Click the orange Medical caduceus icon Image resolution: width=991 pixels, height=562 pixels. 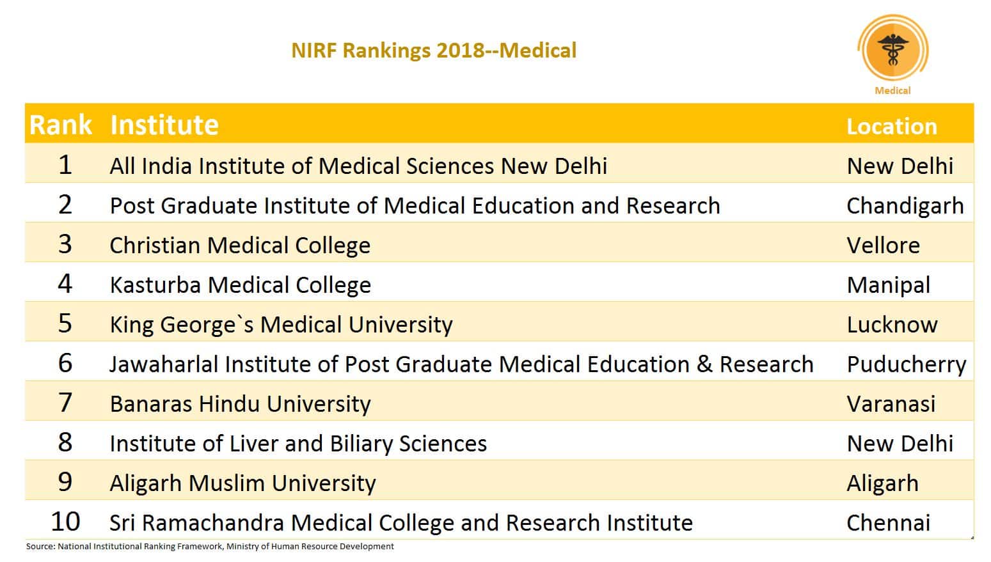click(x=892, y=50)
